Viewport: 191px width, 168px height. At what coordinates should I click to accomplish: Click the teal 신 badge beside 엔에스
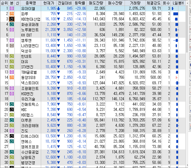[x=12, y=141]
